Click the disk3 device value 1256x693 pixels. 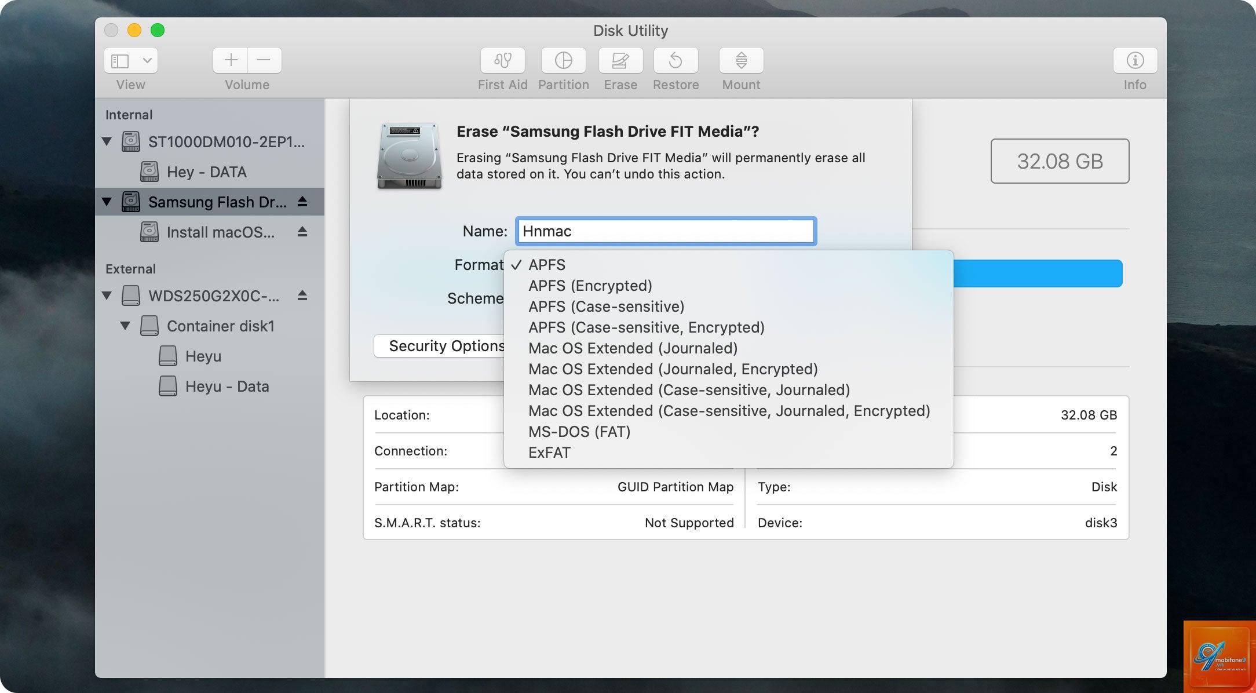[1101, 523]
